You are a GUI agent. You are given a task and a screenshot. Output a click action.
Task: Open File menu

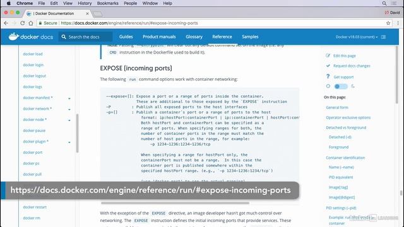[x=42, y=3]
